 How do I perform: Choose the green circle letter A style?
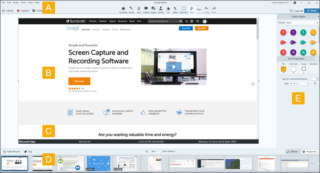(x=303, y=52)
